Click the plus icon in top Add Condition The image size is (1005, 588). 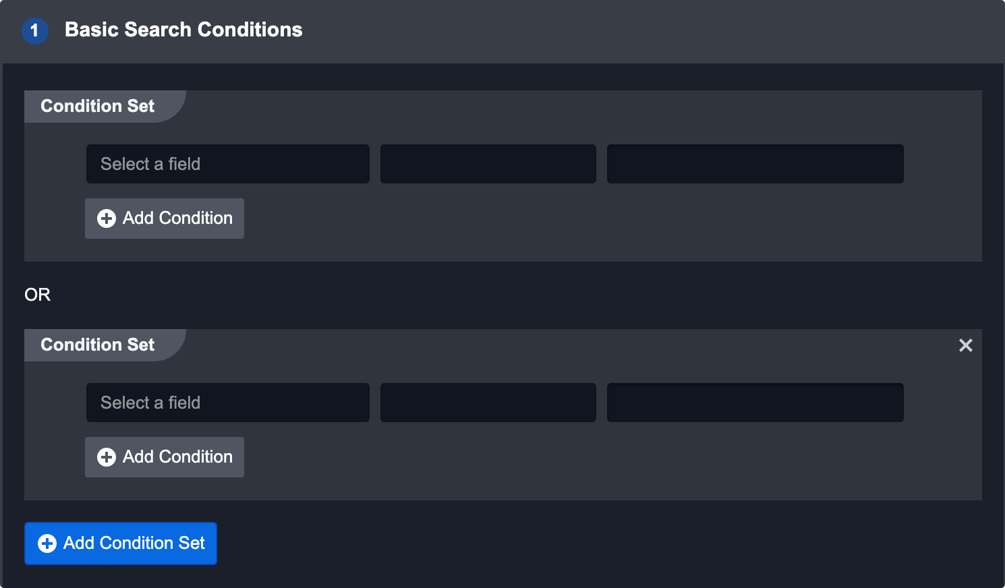click(107, 218)
